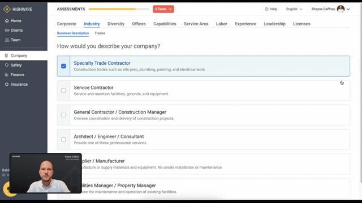
Task: Click the presenter webcam video thumbnail
Action: [x=46, y=173]
